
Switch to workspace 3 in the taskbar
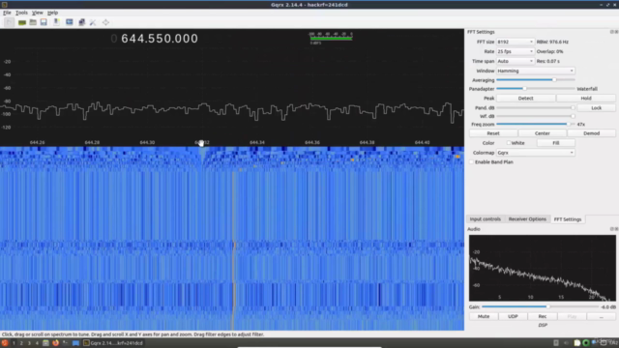click(x=29, y=343)
